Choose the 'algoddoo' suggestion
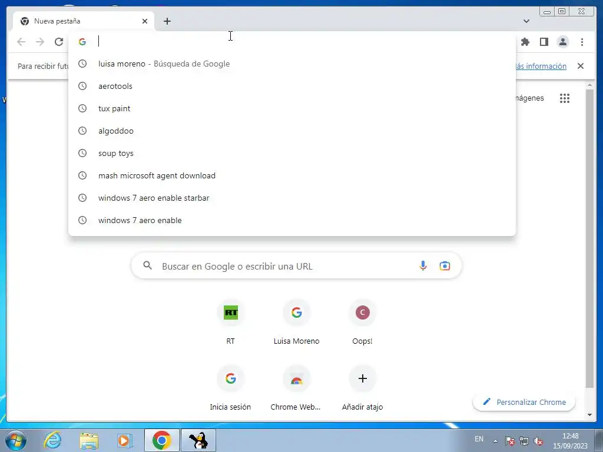This screenshot has width=603, height=452. pyautogui.click(x=292, y=131)
